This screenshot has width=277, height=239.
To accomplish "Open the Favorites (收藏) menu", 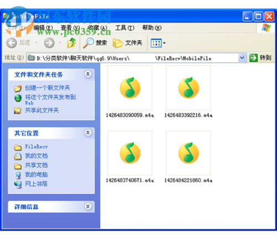I will click(x=98, y=28).
